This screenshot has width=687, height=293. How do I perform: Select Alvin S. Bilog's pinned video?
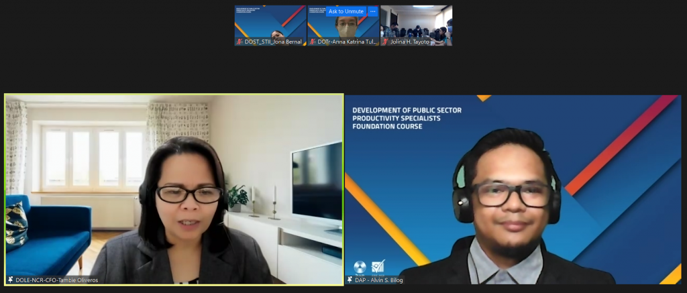513,189
